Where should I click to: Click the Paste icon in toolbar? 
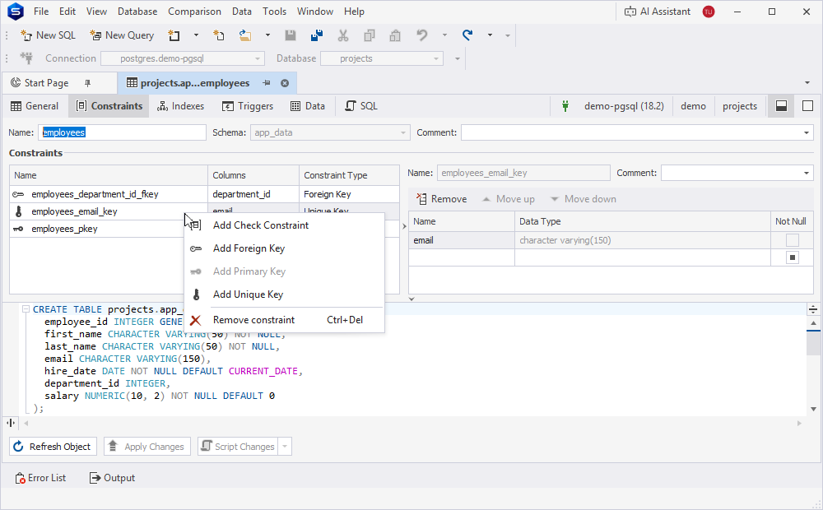[395, 35]
